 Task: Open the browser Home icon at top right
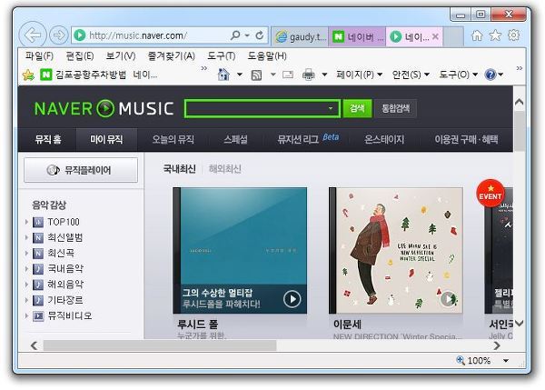point(477,35)
